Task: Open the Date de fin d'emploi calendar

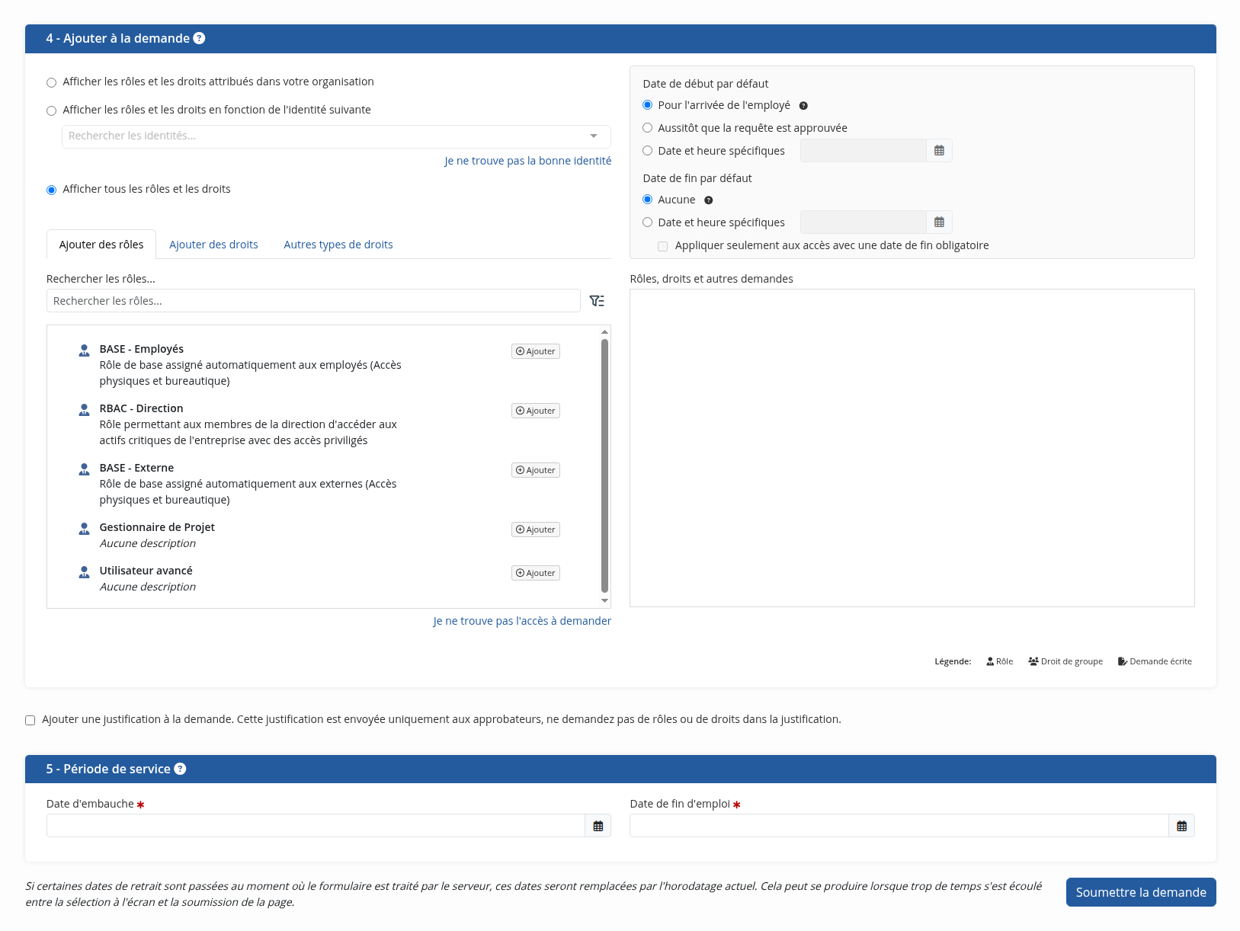Action: click(1181, 826)
